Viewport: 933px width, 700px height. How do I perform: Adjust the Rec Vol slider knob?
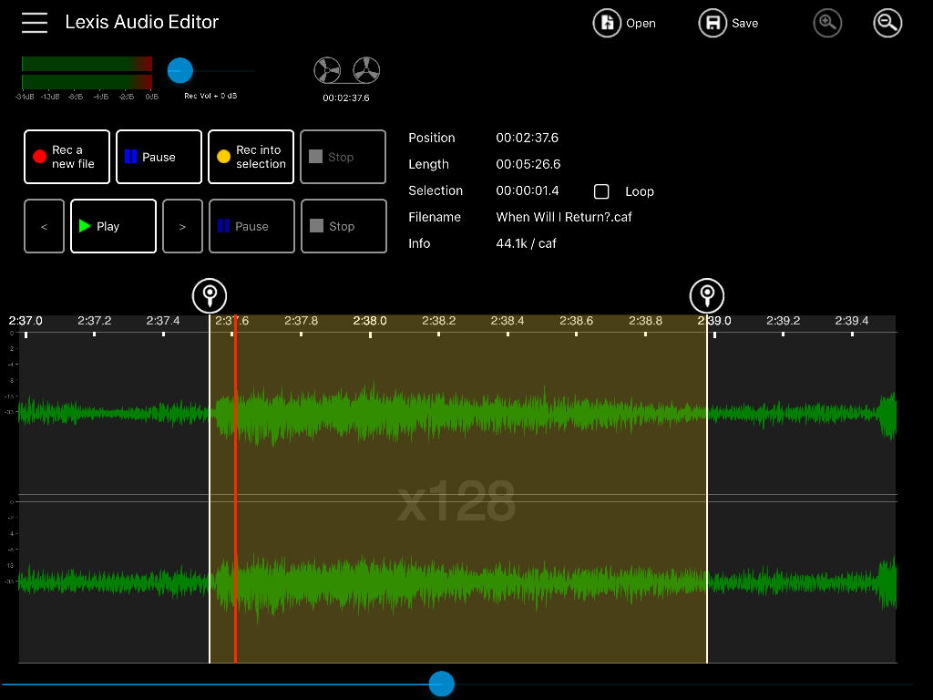click(180, 71)
